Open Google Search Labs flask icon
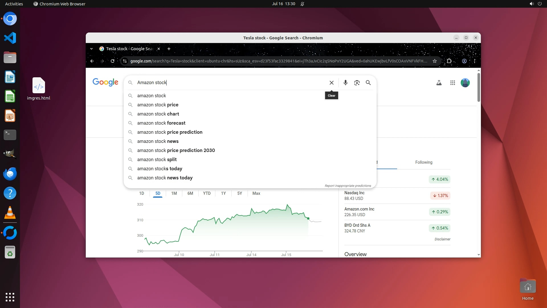 [x=439, y=83]
